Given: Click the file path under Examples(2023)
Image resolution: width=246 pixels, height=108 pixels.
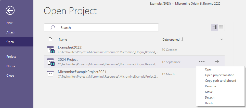Looking at the screenshot, I should 108,52.
